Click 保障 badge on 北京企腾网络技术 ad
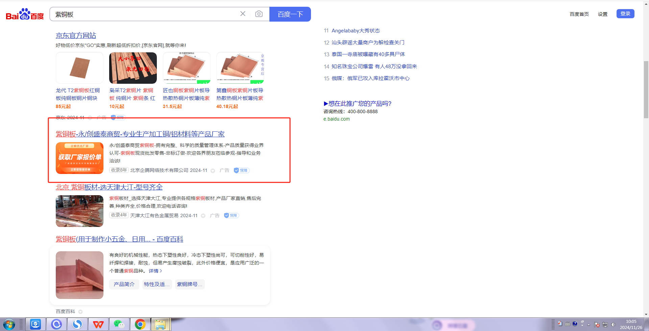649x331 pixels. (x=241, y=171)
